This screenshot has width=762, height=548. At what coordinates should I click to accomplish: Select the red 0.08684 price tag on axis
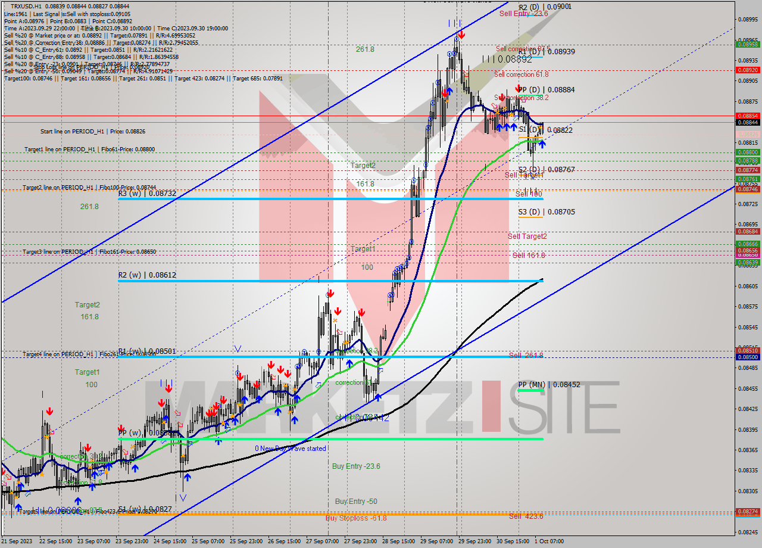click(x=748, y=231)
